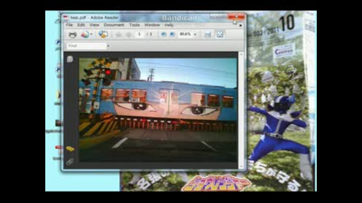Viewport: 362px width, 203px height.
Task: Click the scrollbar down arrow
Action: tap(241, 167)
